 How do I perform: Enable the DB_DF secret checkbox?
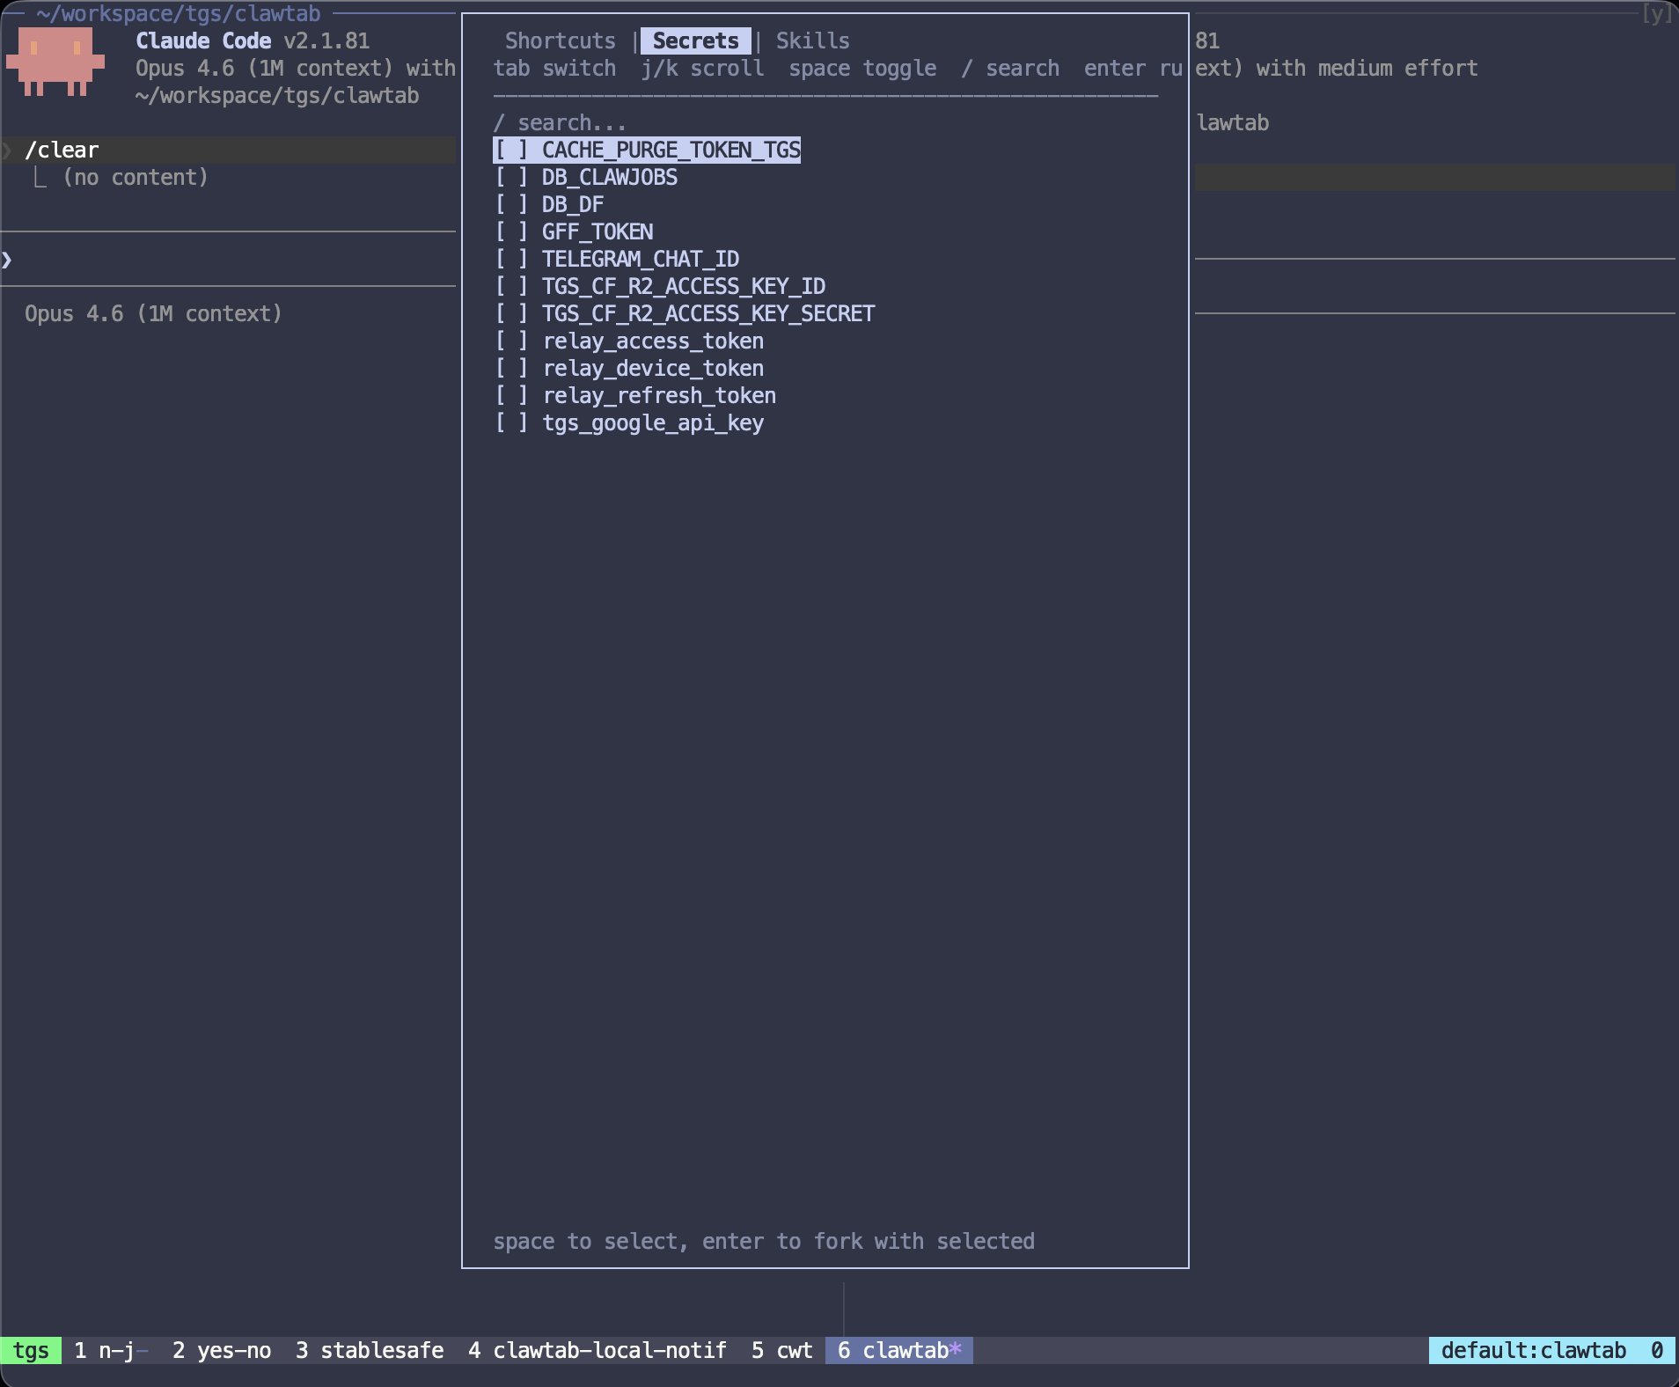click(511, 205)
